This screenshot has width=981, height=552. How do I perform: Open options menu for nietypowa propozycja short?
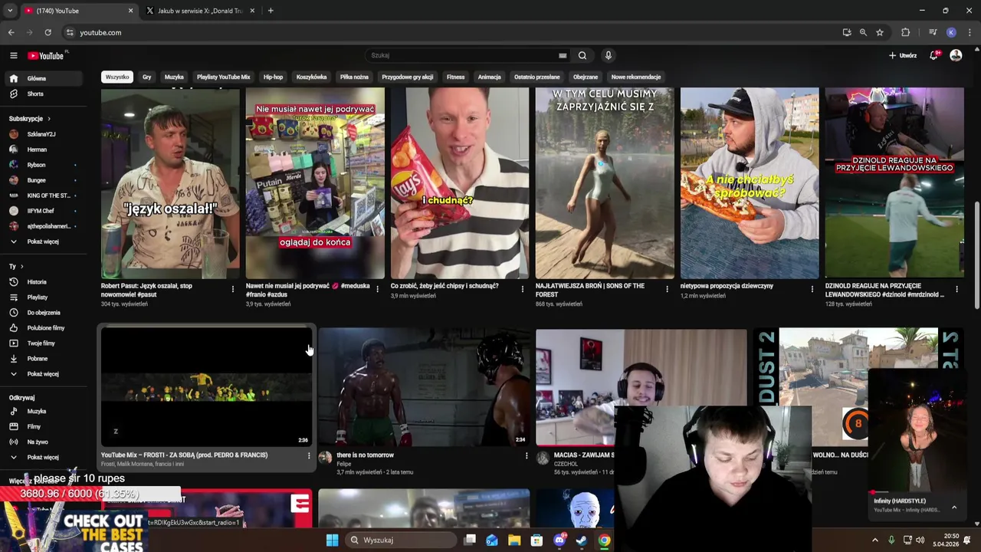[812, 289]
